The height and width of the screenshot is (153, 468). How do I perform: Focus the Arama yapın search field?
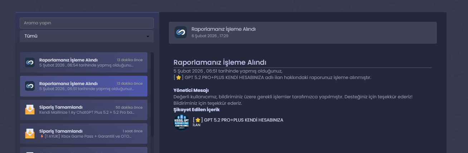(x=87, y=23)
